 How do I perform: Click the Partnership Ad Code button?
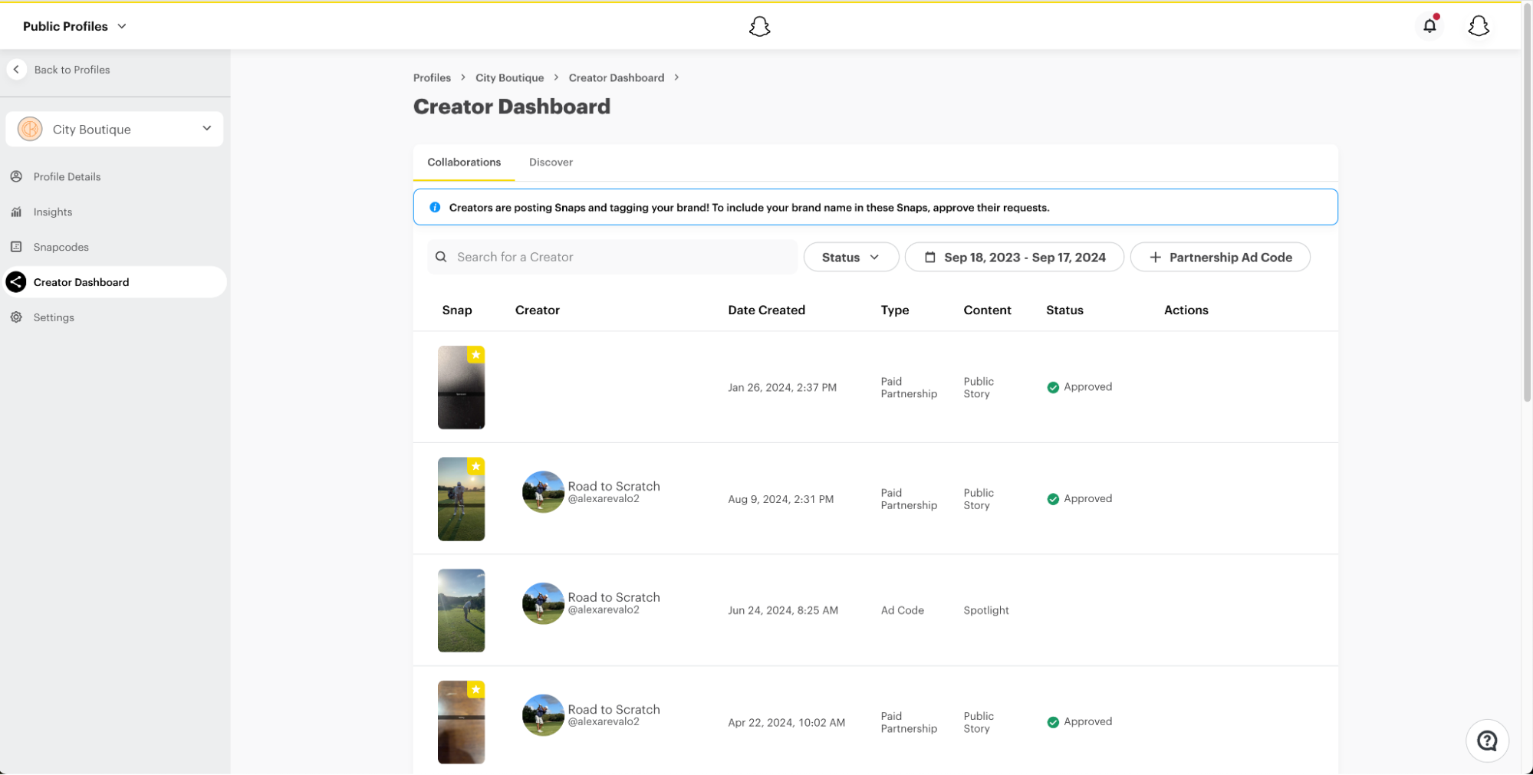pos(1220,258)
